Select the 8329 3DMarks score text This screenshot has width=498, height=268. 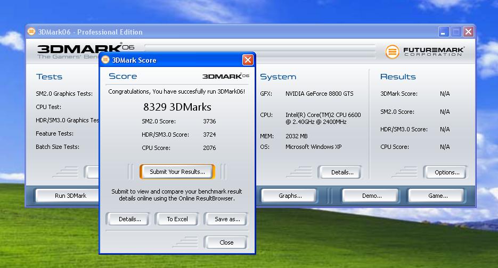(x=177, y=107)
